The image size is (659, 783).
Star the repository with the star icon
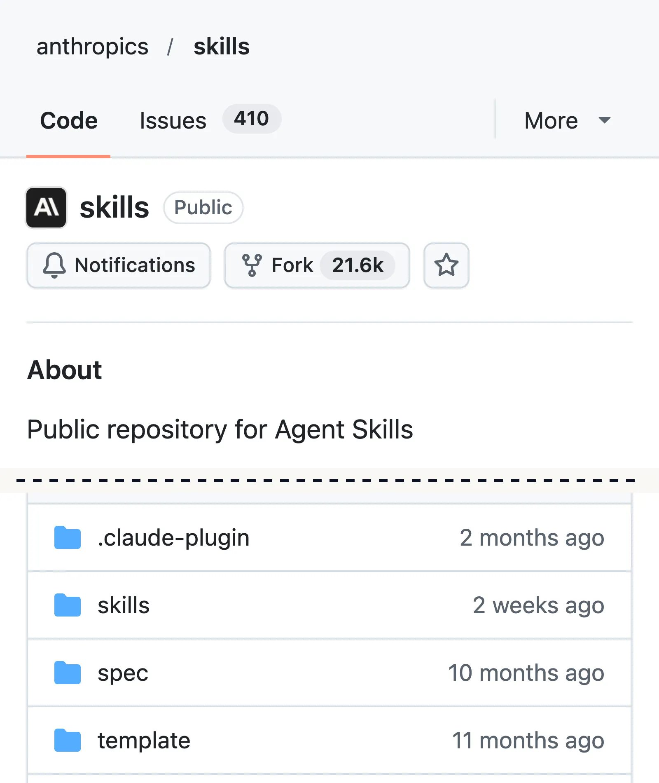[x=446, y=265]
